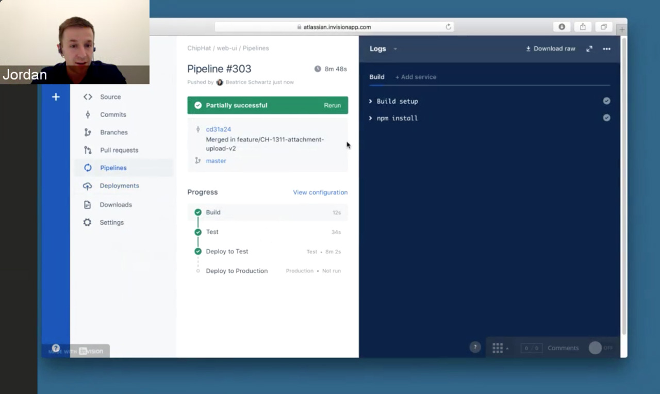Click Jordan's video thumbnail
Viewport: 660px width, 394px height.
coord(75,42)
